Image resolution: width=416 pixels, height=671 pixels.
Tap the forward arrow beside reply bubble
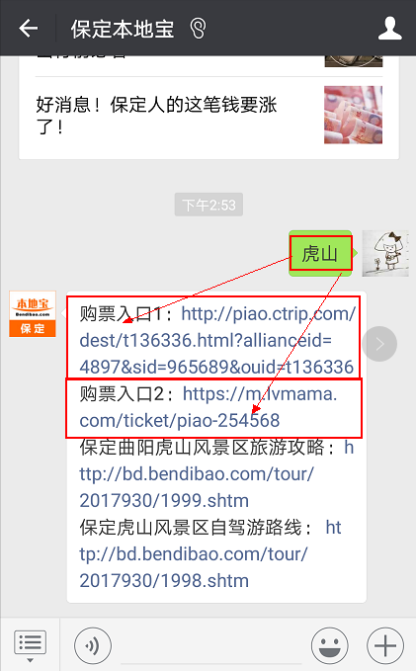point(379,344)
